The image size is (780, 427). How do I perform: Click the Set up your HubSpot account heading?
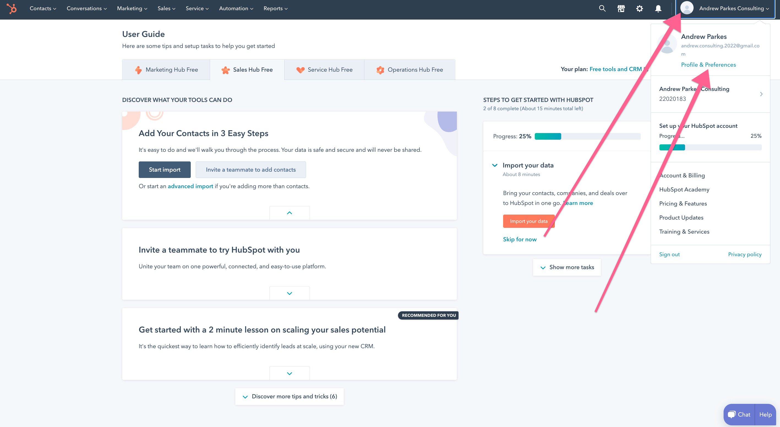[x=698, y=126]
